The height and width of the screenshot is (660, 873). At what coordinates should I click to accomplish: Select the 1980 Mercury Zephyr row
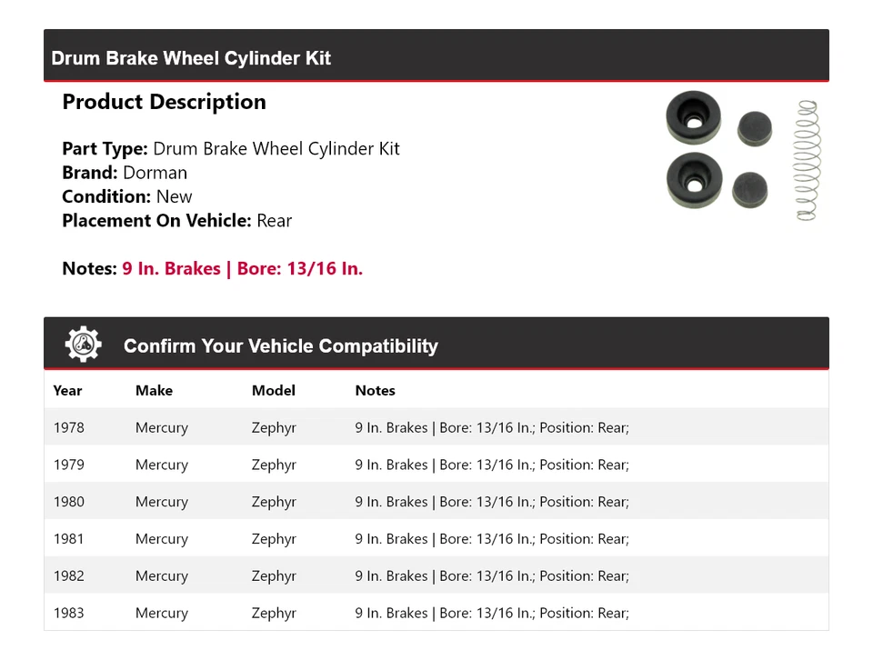436,502
